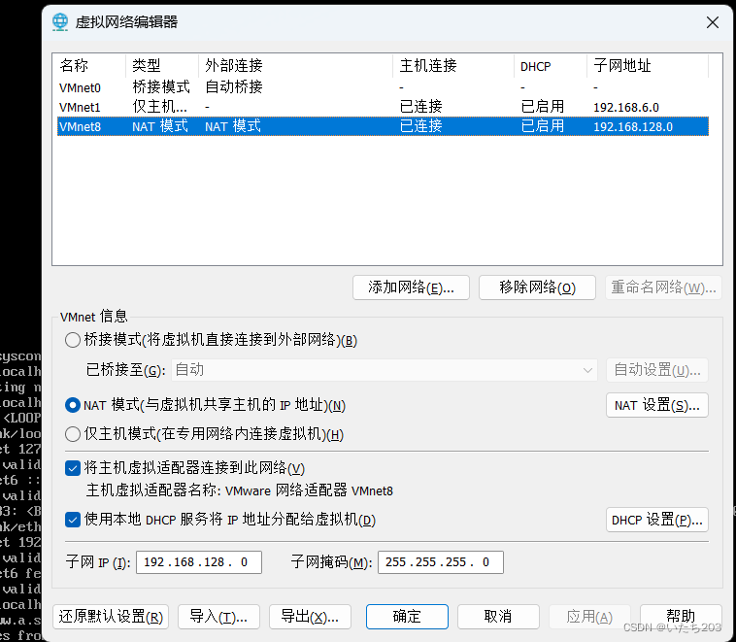Click the 导出 button
Screen dimensions: 736x642
pos(310,616)
